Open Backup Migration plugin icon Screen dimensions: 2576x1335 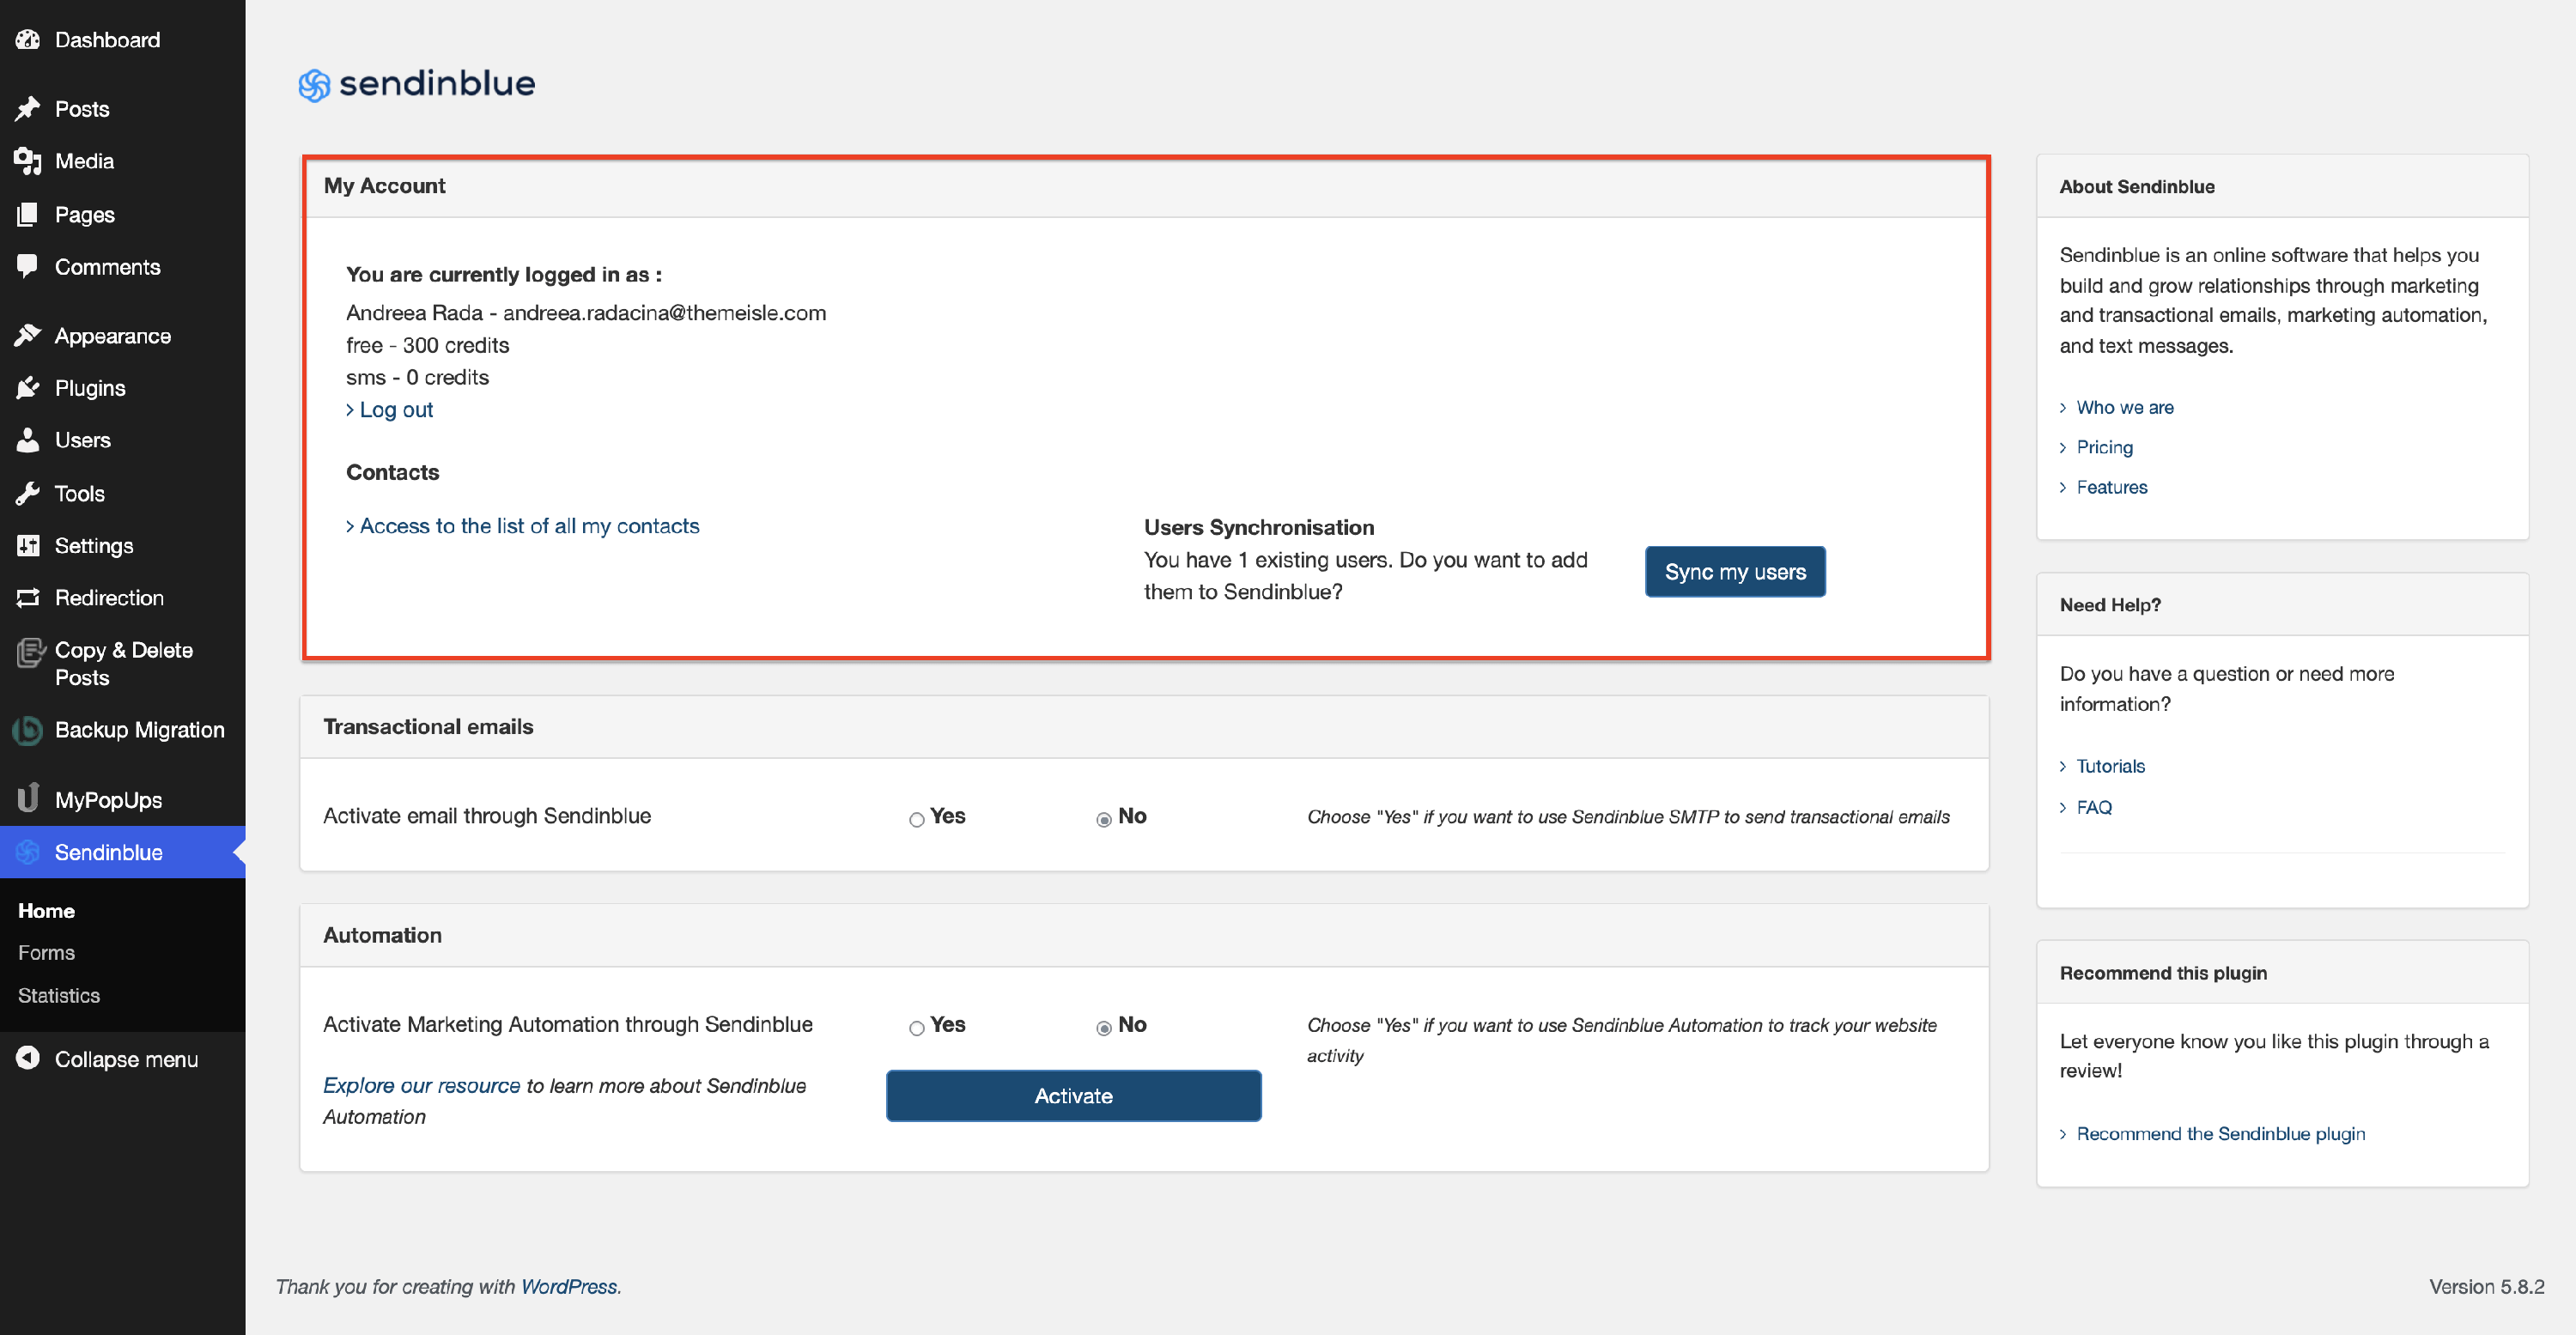28,730
